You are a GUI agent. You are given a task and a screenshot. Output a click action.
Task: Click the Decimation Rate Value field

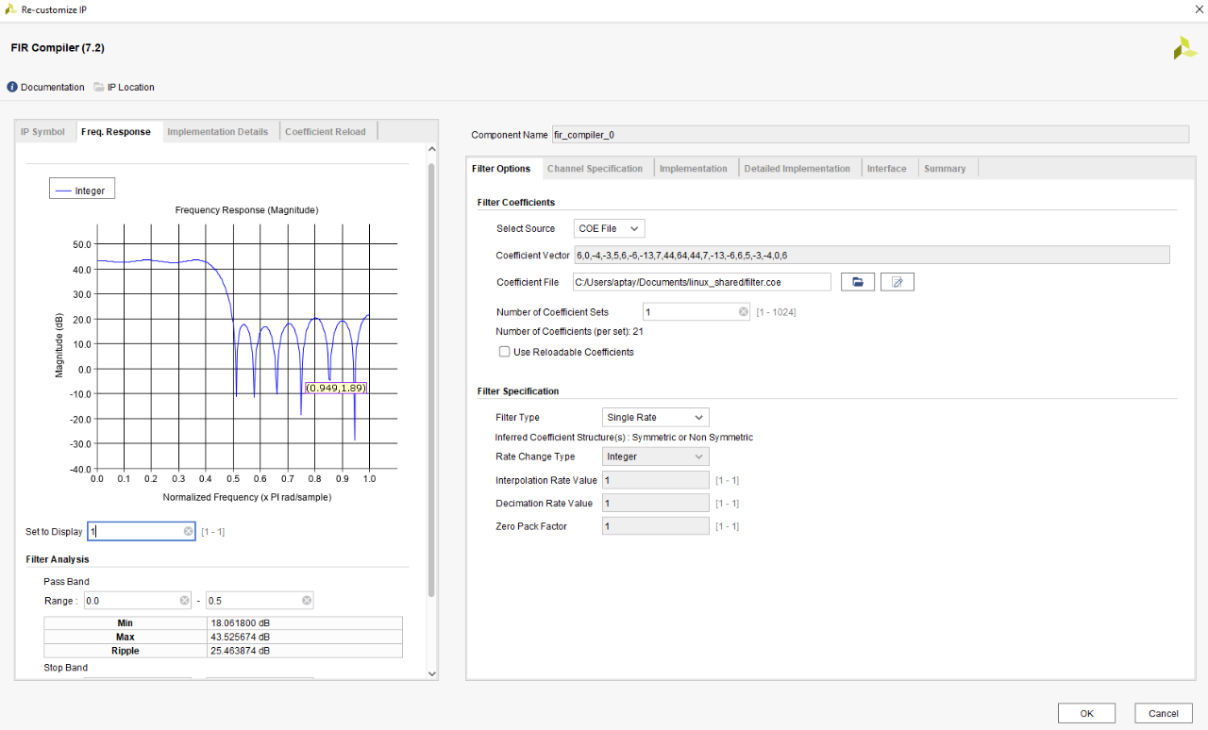pyautogui.click(x=655, y=503)
